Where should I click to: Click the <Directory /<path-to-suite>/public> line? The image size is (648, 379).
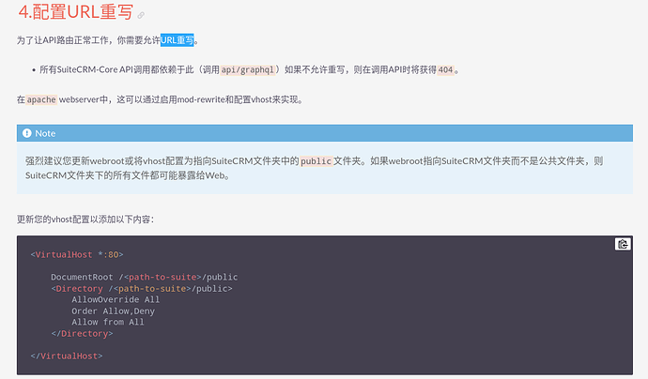tap(142, 289)
